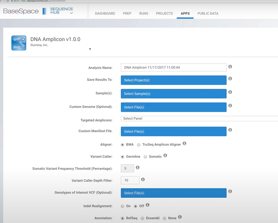Viewport: 278px width, 223px height.
Task: Click info icon beside Save Results To
Action: tap(230, 79)
